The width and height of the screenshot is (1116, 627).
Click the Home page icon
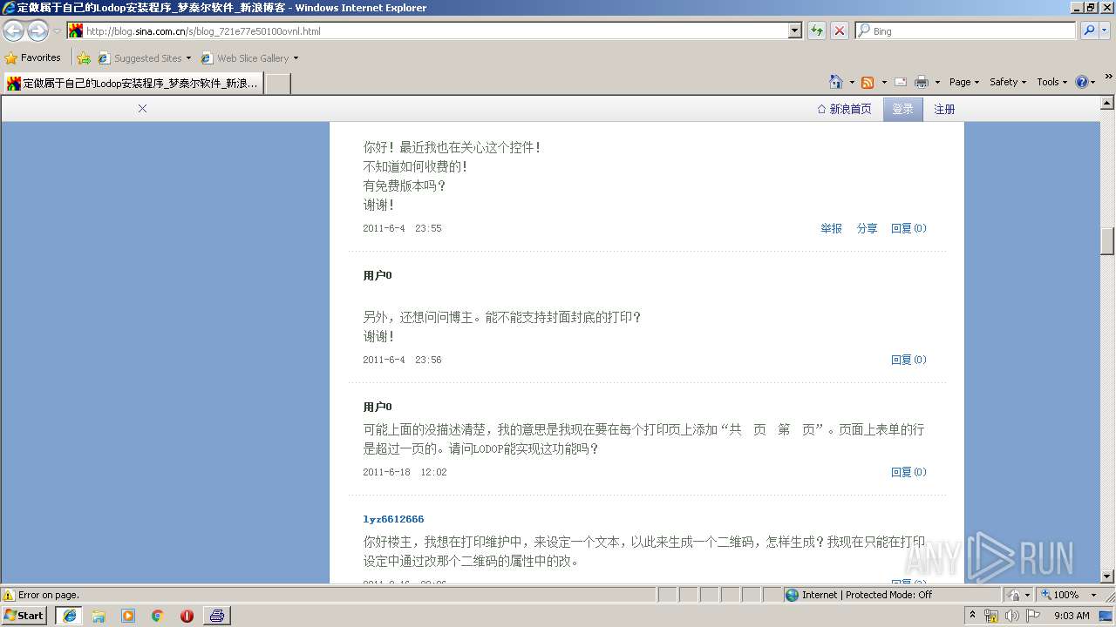click(836, 82)
